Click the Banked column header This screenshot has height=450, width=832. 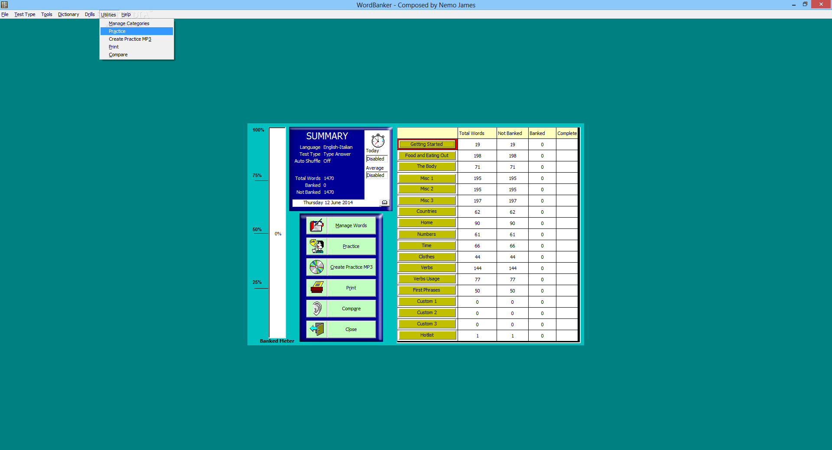542,133
